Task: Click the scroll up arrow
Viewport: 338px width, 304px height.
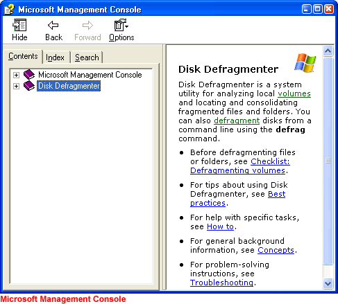Action: click(328, 51)
